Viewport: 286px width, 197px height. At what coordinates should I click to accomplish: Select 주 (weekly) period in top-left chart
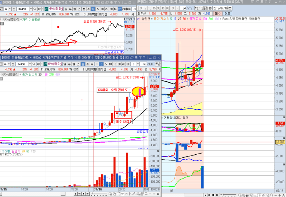(70, 9)
